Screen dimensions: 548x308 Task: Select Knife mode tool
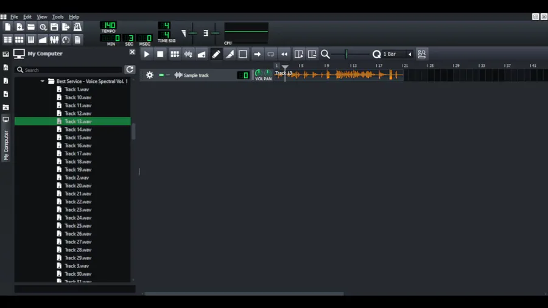pyautogui.click(x=230, y=54)
